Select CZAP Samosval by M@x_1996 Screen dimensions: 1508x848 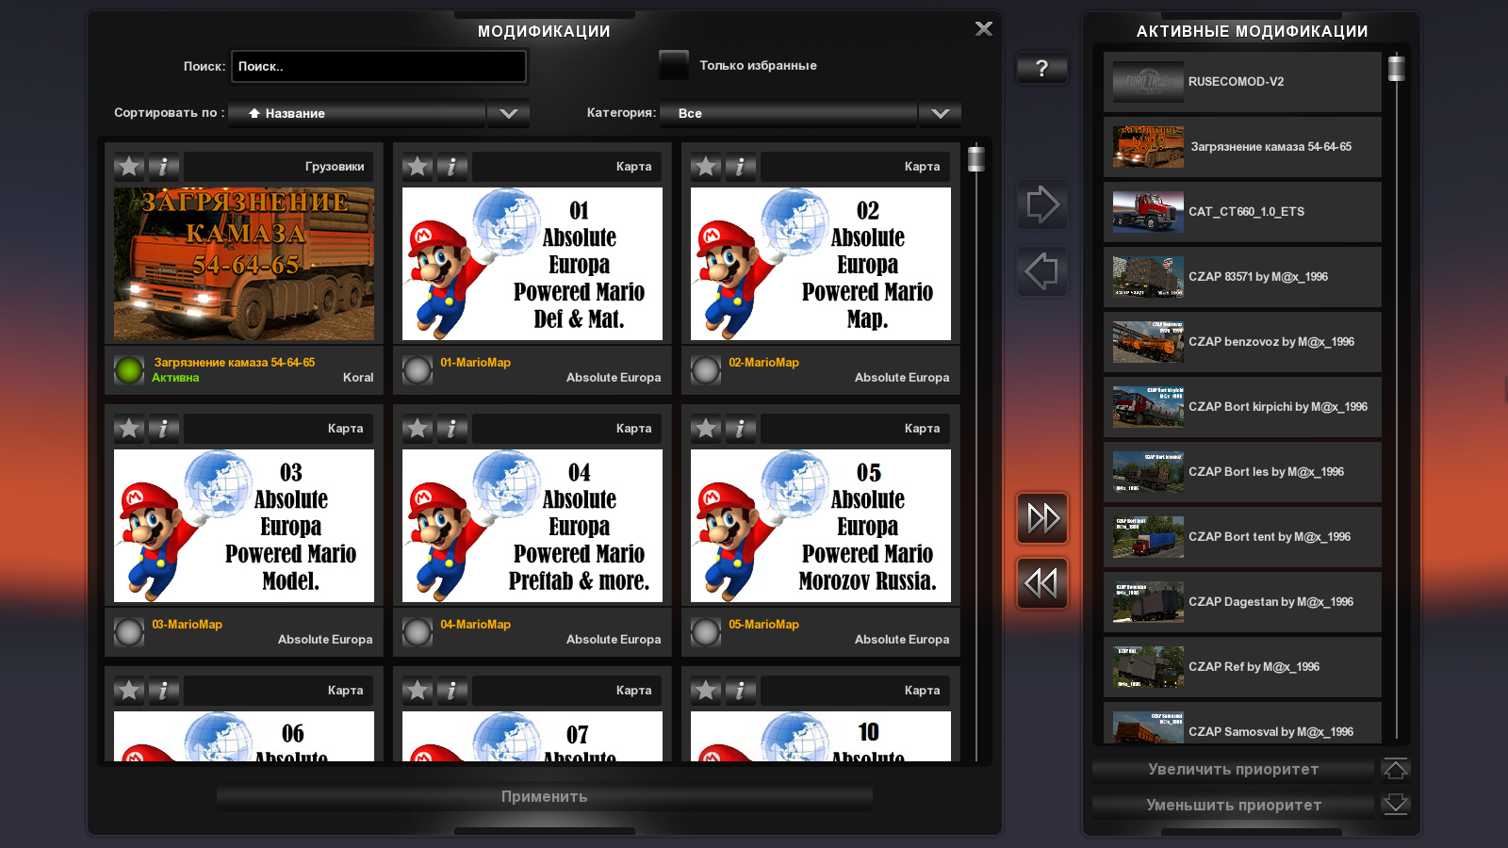pyautogui.click(x=1242, y=724)
